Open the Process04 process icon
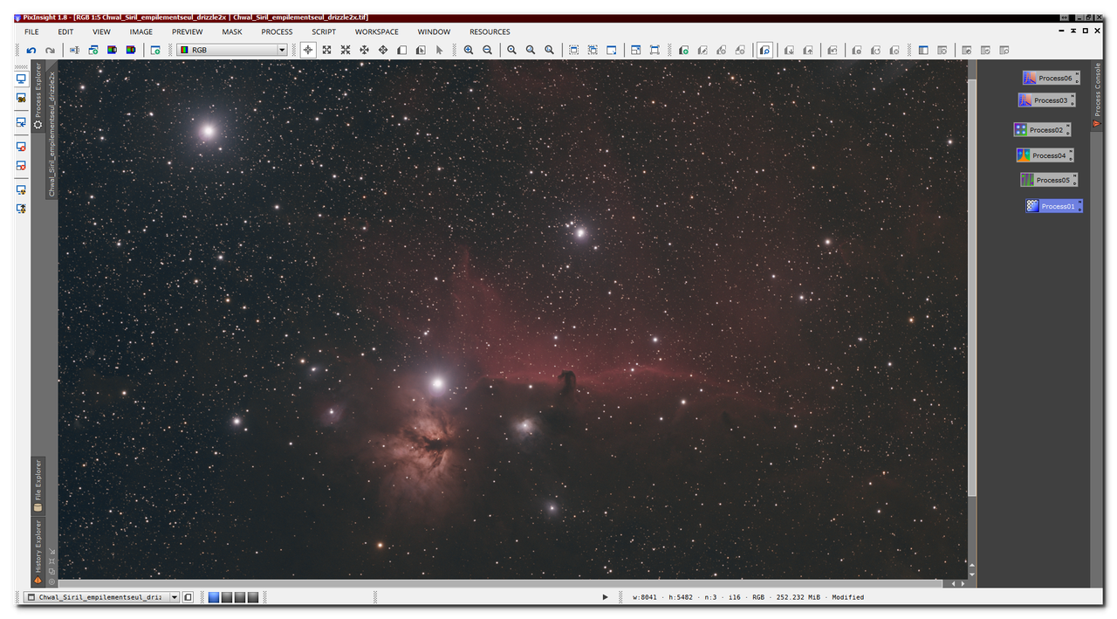Image resolution: width=1117 pixels, height=619 pixels. coord(1045,155)
